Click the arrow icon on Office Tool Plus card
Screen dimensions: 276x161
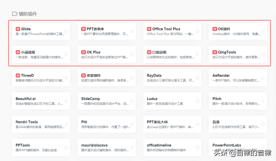[x=198, y=31]
